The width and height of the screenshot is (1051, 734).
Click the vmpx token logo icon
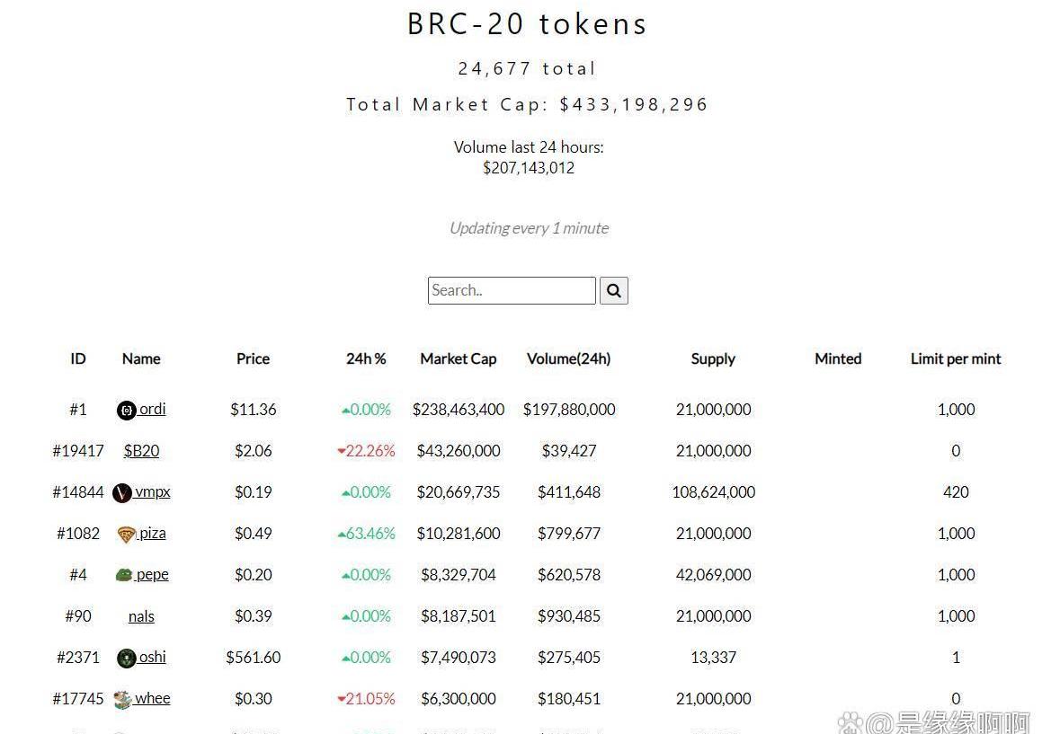tap(122, 493)
